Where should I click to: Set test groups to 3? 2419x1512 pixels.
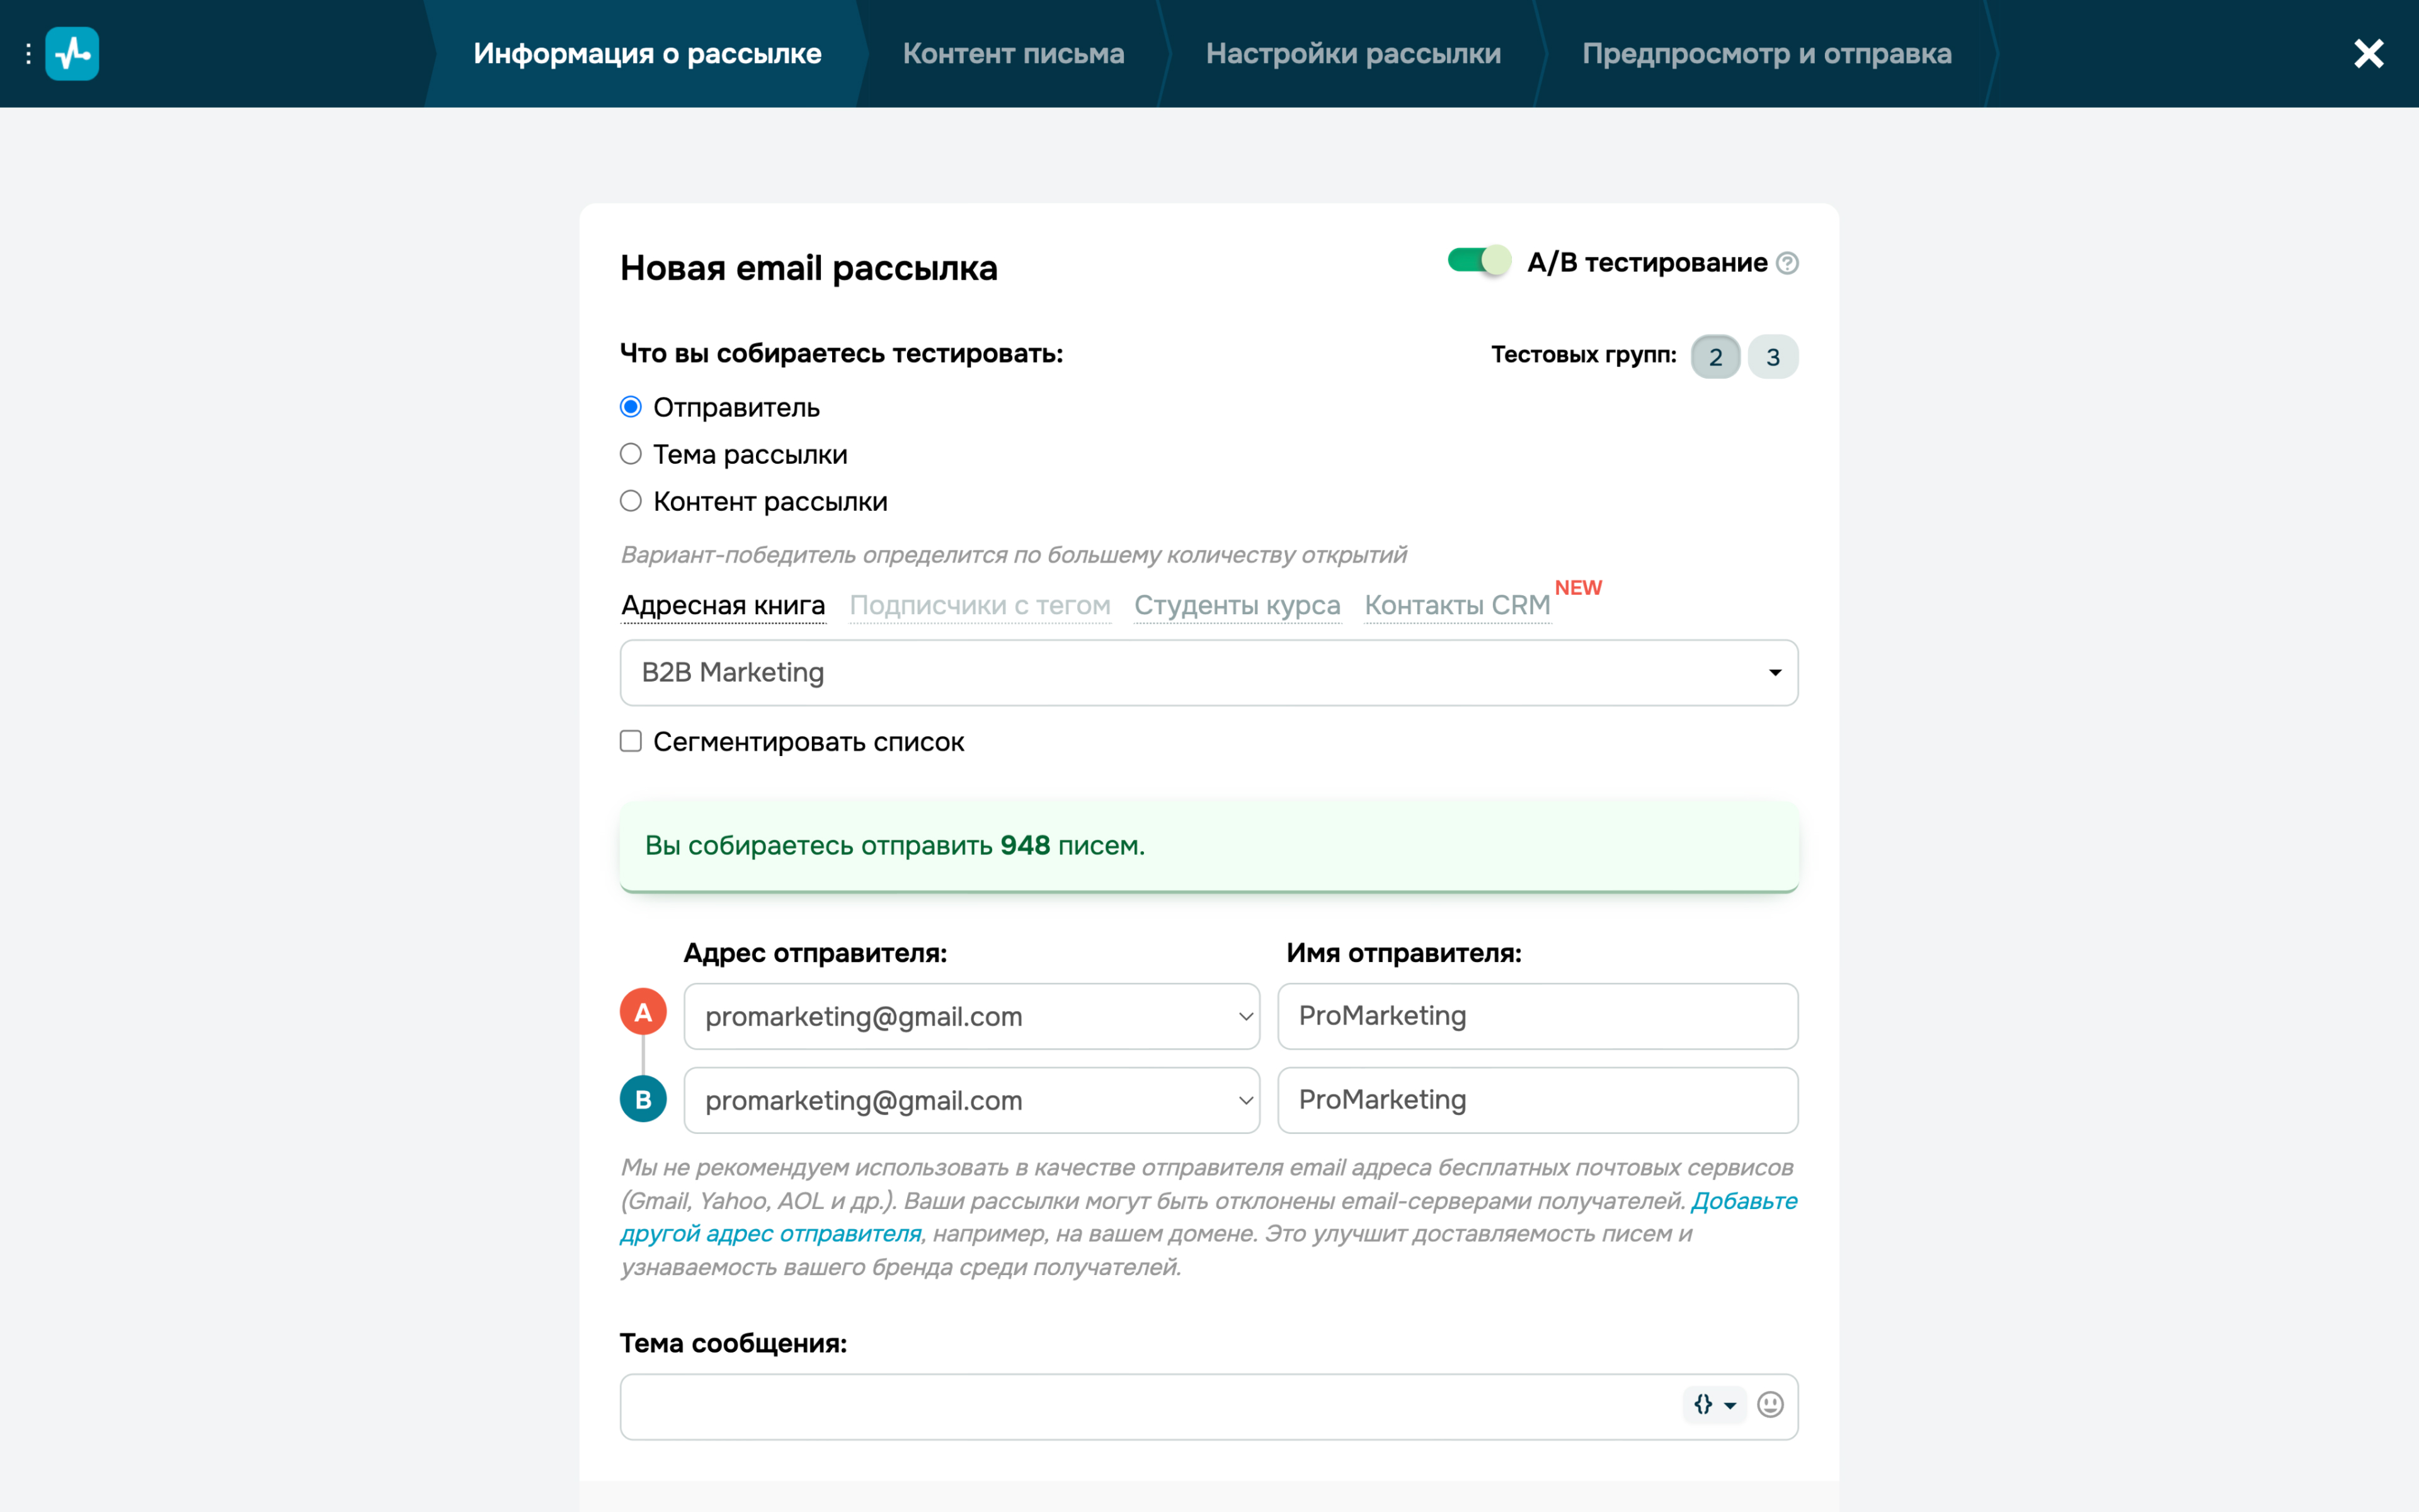click(x=1772, y=357)
